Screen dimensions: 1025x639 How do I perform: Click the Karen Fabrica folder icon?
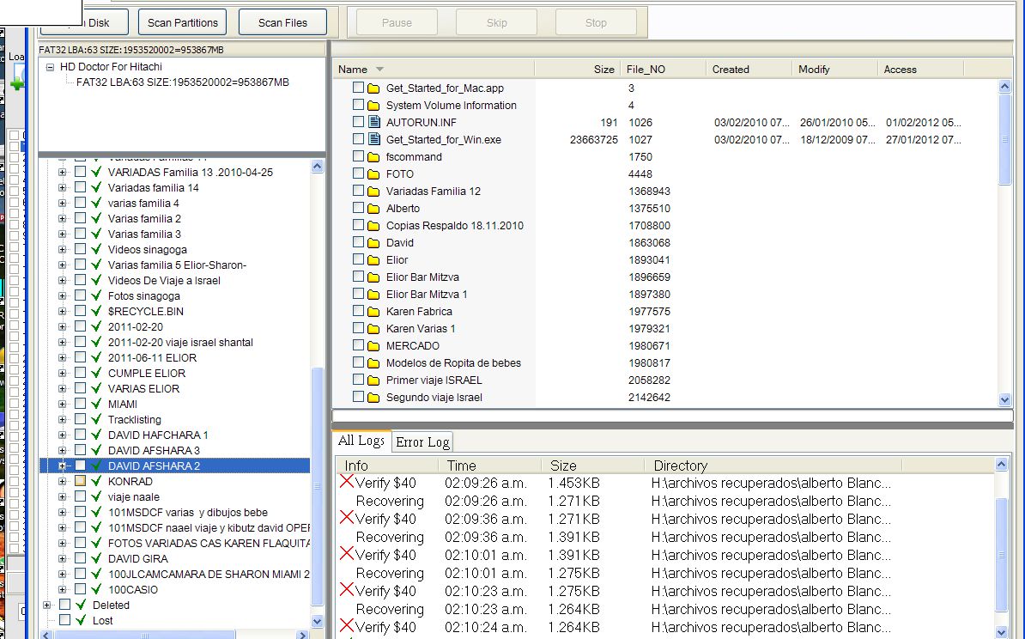click(x=373, y=311)
